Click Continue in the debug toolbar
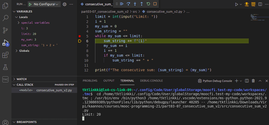 coord(122,4)
